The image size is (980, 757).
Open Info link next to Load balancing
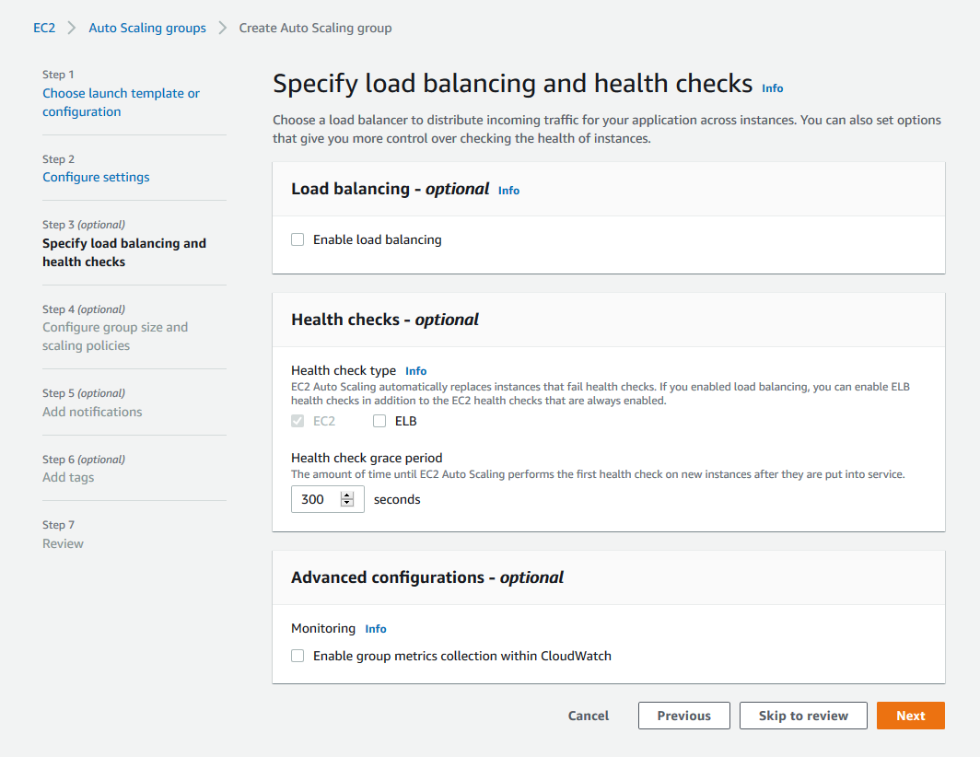[508, 190]
